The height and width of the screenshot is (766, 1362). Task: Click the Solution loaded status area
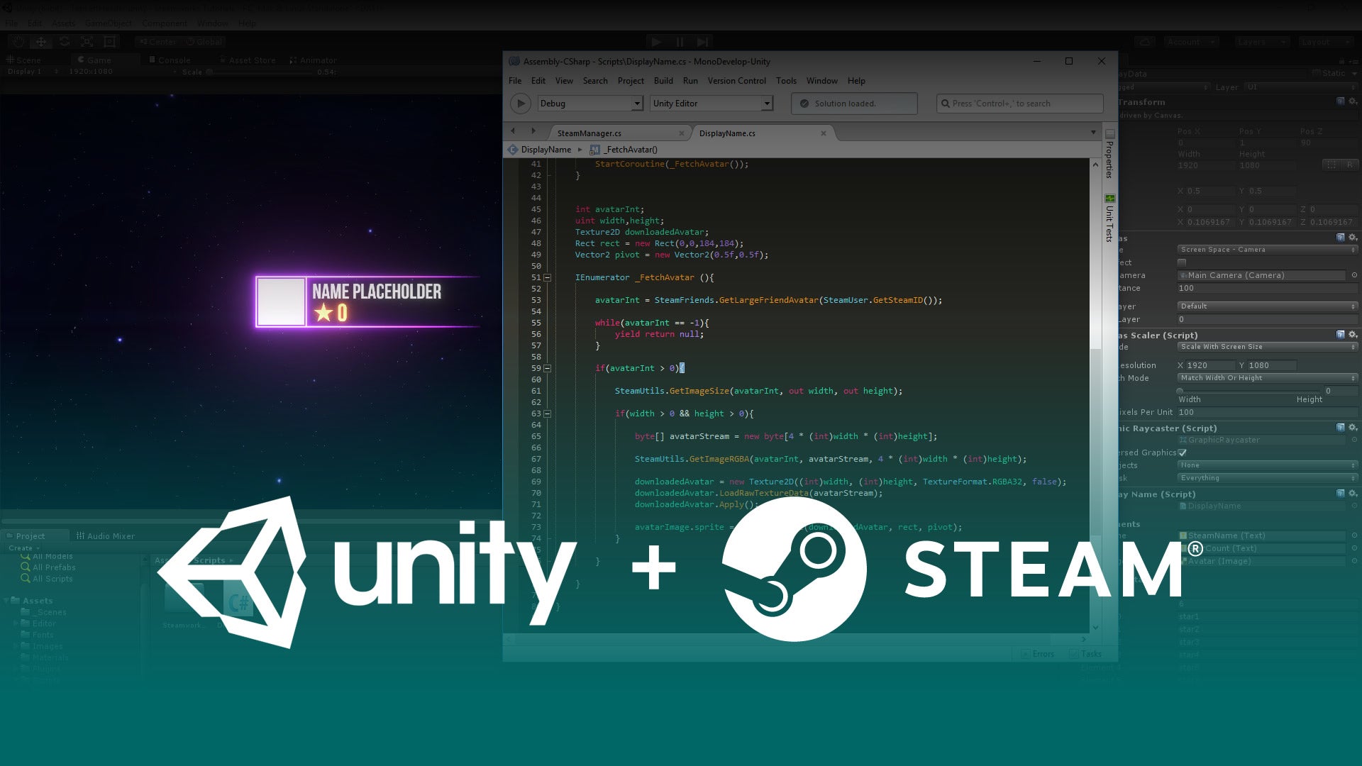tap(853, 104)
